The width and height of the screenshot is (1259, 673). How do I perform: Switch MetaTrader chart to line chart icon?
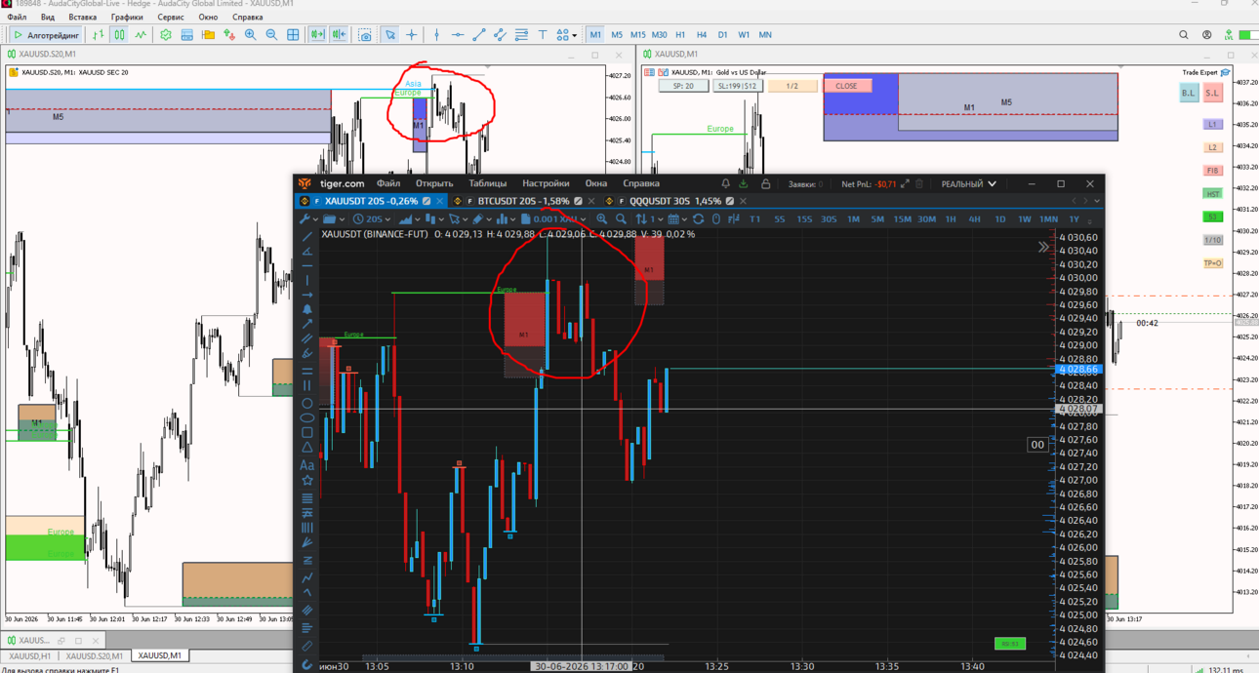[x=141, y=35]
